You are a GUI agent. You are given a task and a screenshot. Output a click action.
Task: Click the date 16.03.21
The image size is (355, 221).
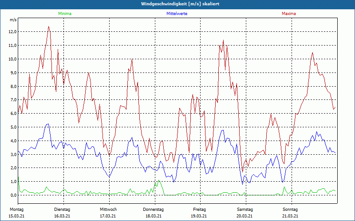(x=62, y=216)
